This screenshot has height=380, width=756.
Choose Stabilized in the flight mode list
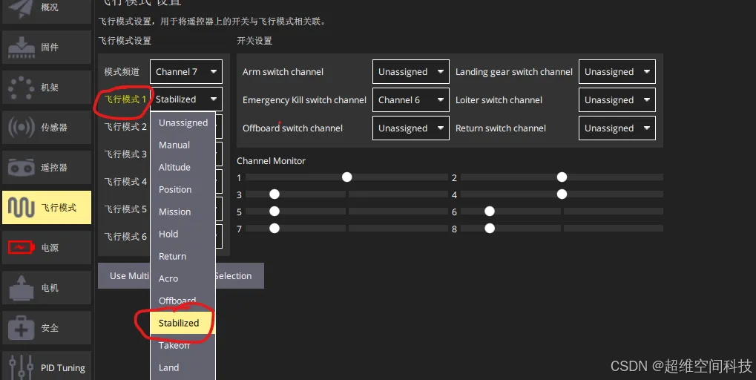[x=183, y=323]
